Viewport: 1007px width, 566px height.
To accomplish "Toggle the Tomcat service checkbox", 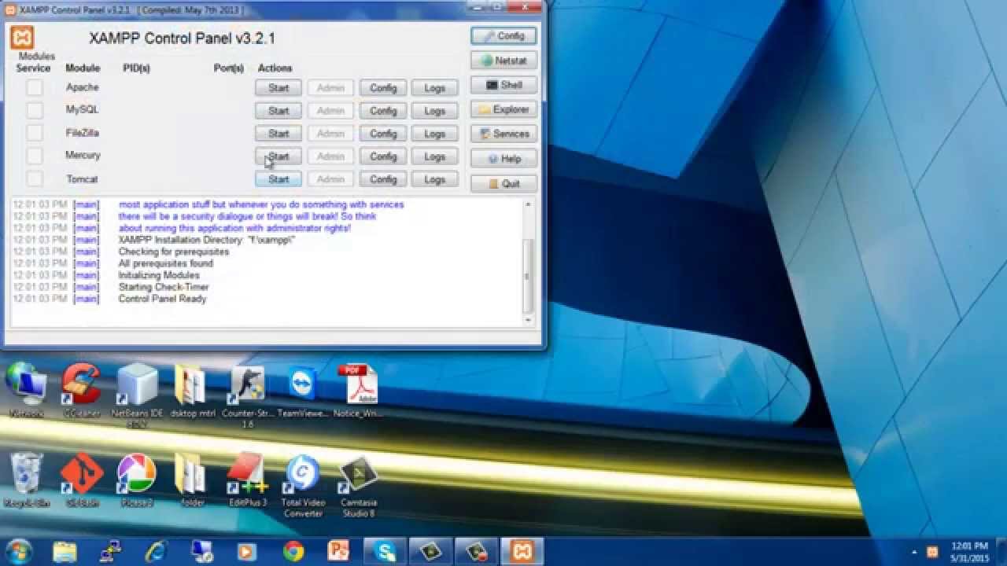I will pyautogui.click(x=35, y=178).
